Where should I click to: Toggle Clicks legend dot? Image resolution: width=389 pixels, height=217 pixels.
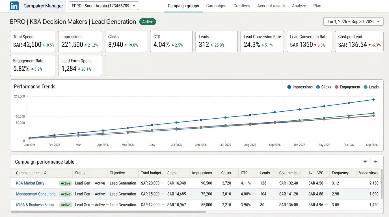(318, 87)
